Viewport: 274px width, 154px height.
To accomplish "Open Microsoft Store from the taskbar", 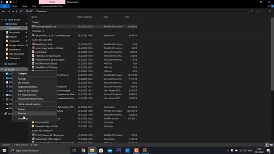I will (101, 150).
